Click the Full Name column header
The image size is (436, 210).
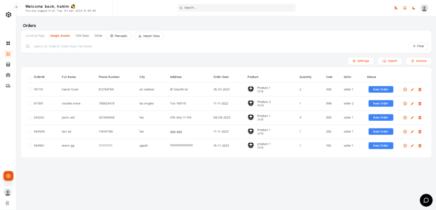pos(69,77)
